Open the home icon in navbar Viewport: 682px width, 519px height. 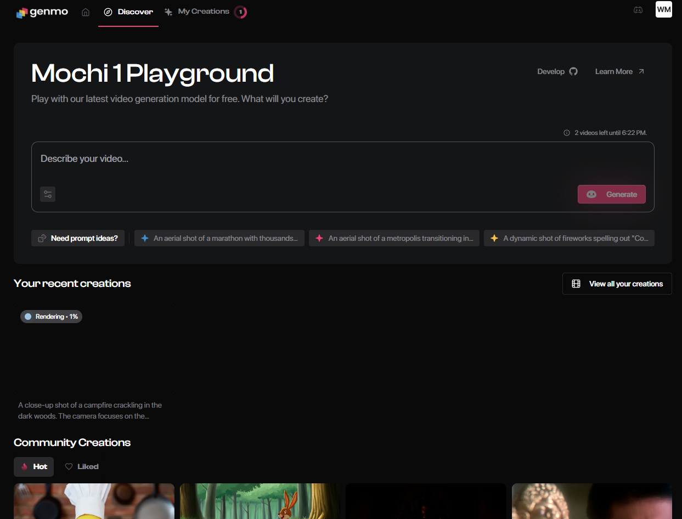[86, 12]
